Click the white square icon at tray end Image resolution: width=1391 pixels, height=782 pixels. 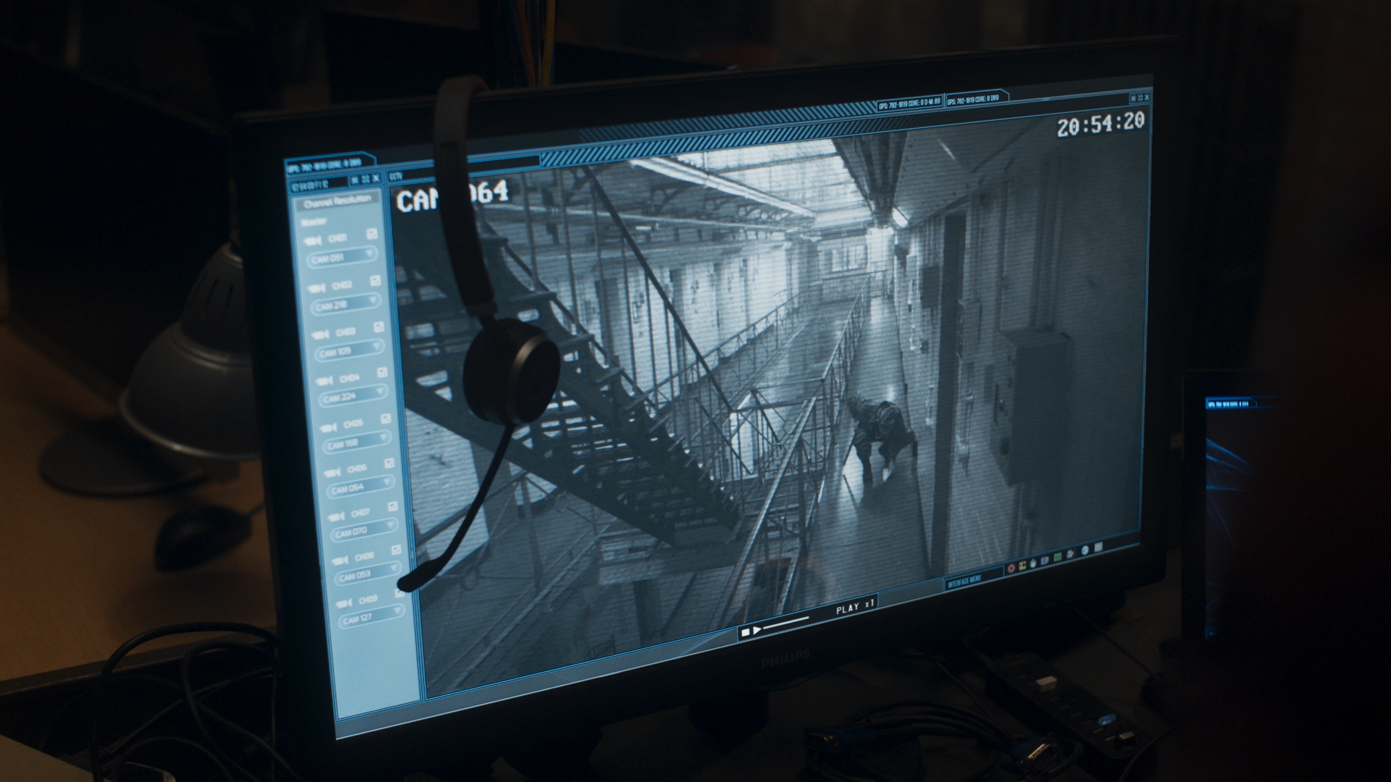(x=1098, y=547)
